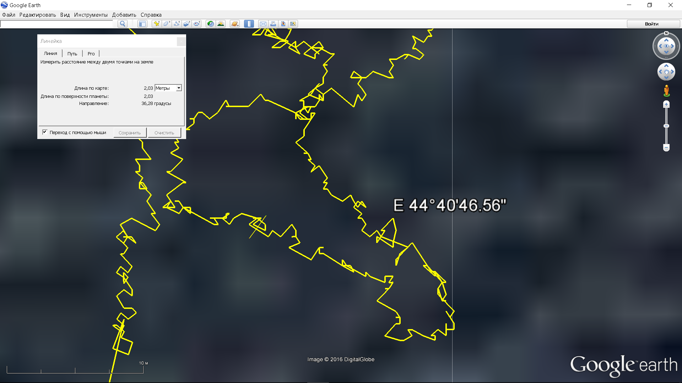The image size is (682, 383).
Task: Click the Record a Tour camera icon
Action: tap(197, 24)
